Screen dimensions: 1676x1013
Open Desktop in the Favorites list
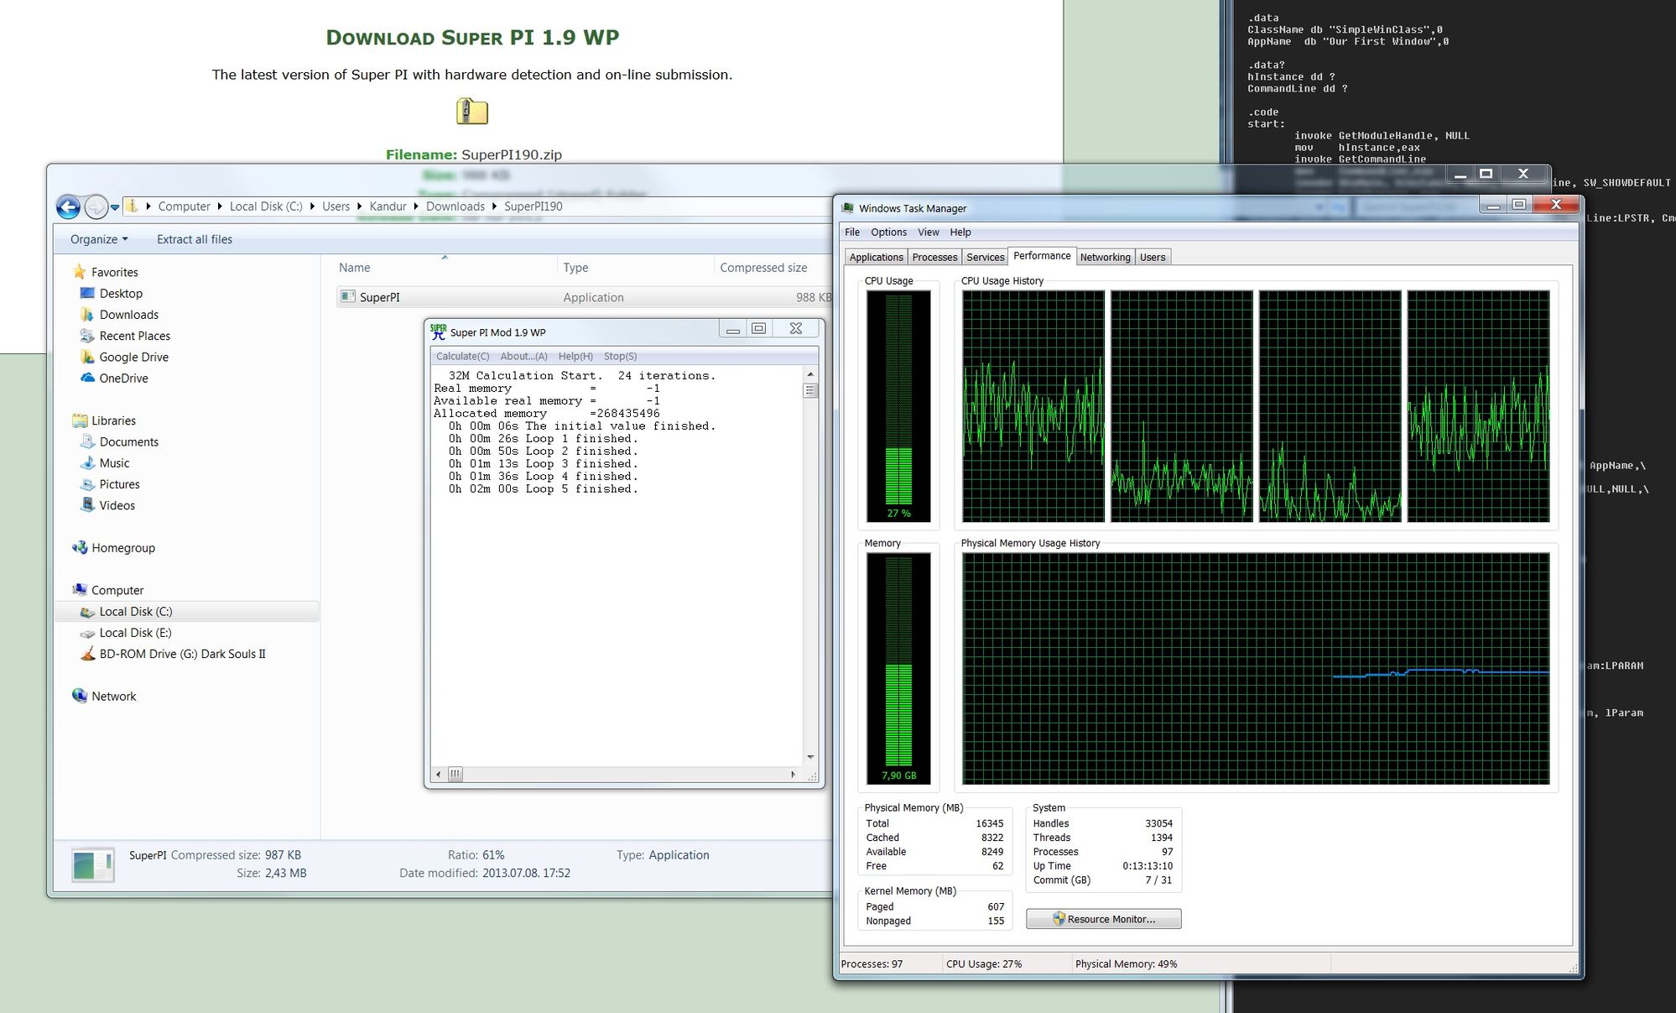121,294
